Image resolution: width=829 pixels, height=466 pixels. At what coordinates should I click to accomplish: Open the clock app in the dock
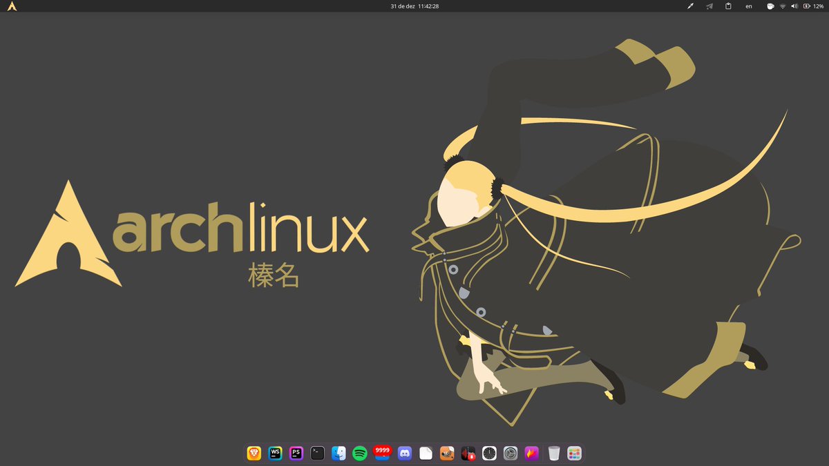click(x=489, y=454)
